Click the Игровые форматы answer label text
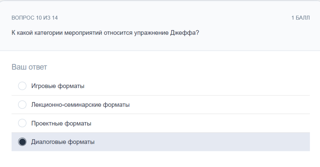This screenshot has width=320, height=167. (x=58, y=86)
